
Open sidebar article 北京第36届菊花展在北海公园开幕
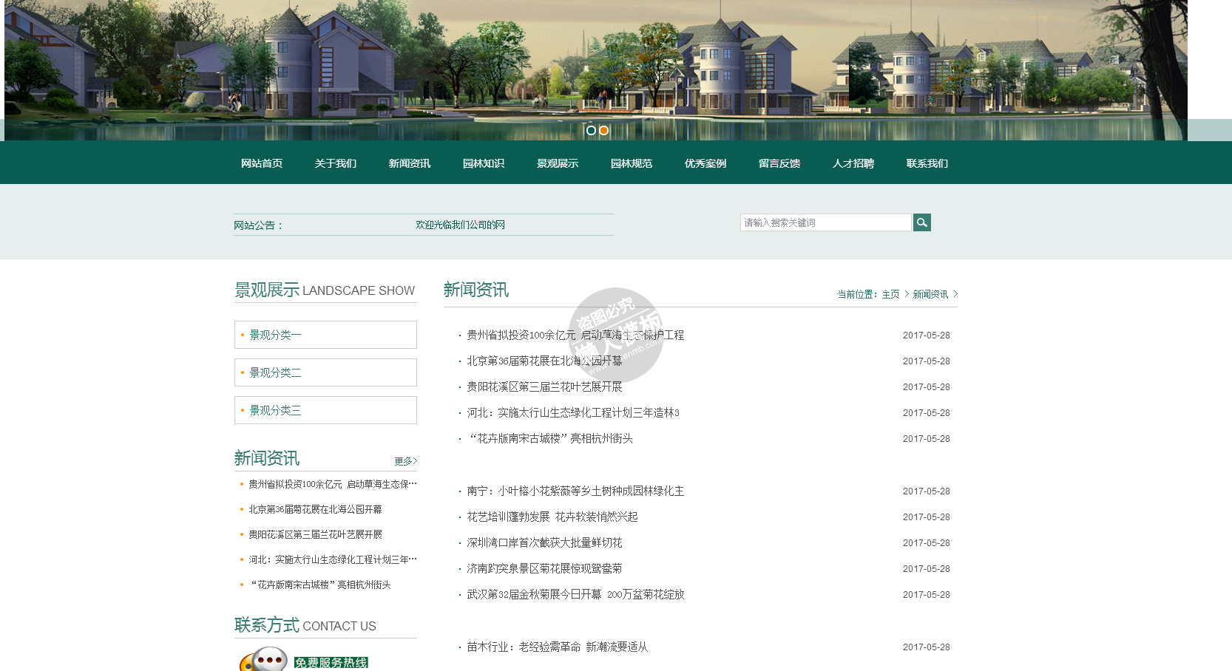click(315, 509)
